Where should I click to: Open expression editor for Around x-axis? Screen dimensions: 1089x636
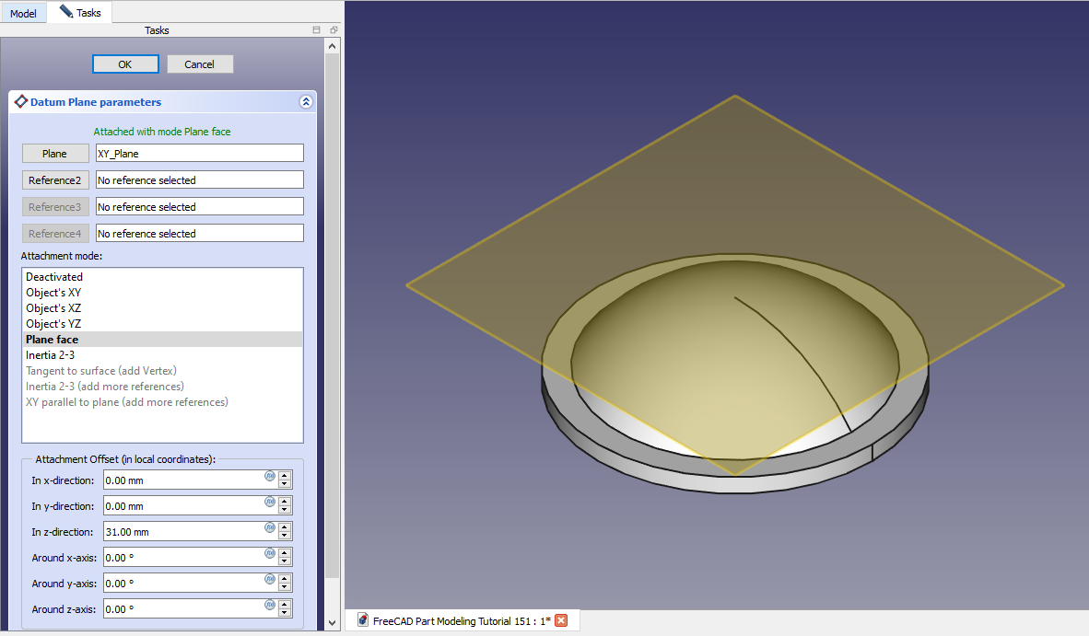270,553
